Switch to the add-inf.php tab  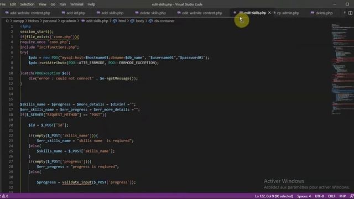[76, 13]
